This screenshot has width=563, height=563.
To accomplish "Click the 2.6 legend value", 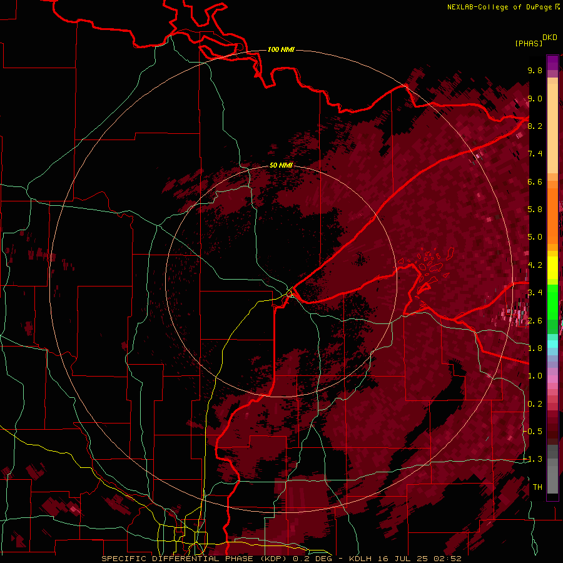I will coord(535,321).
